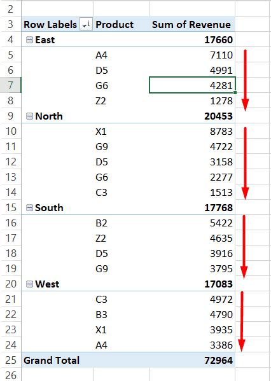Select revenue cell 4972
This screenshot has height=381, width=271.
pyautogui.click(x=192, y=299)
